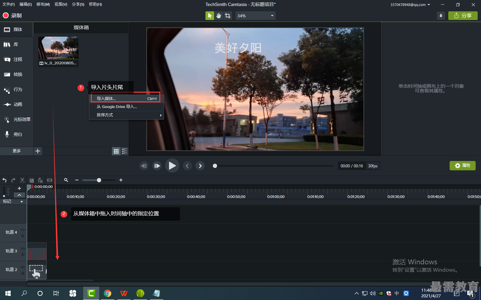Open the canvas zoom 34% dropdown
481x300 pixels.
(256, 16)
